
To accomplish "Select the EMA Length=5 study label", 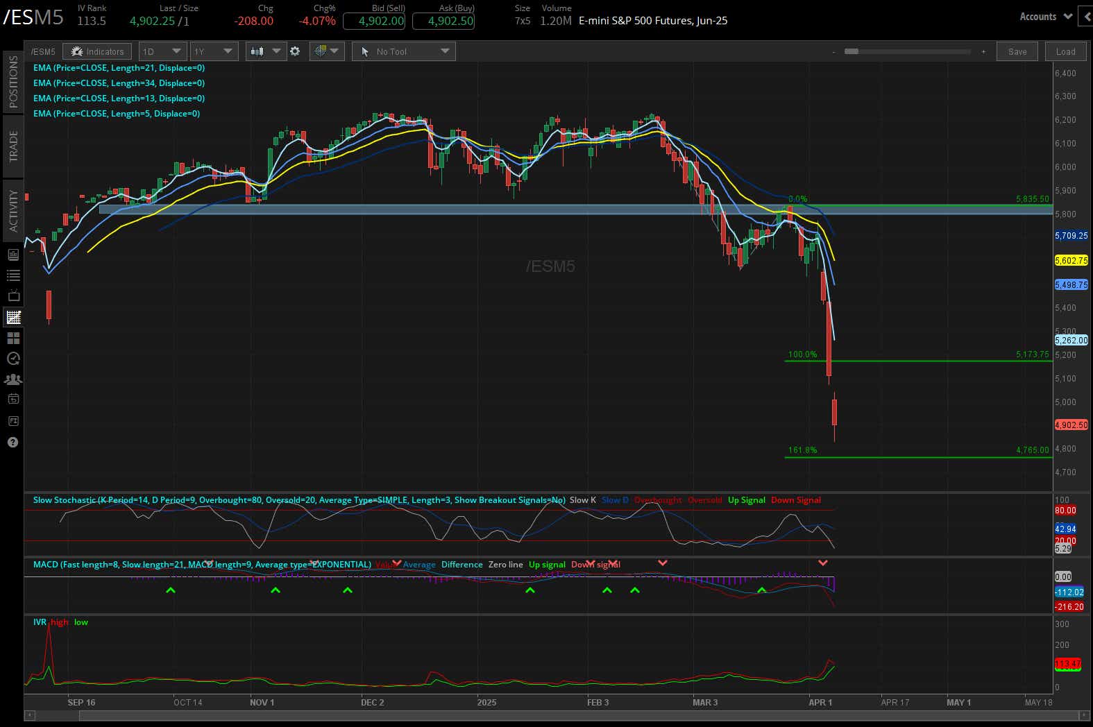I will click(117, 114).
